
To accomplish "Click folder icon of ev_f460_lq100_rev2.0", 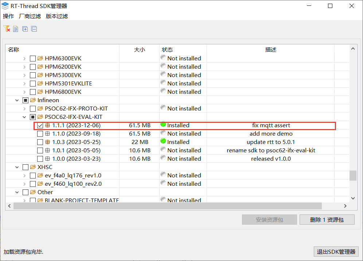I will (x=40, y=184).
